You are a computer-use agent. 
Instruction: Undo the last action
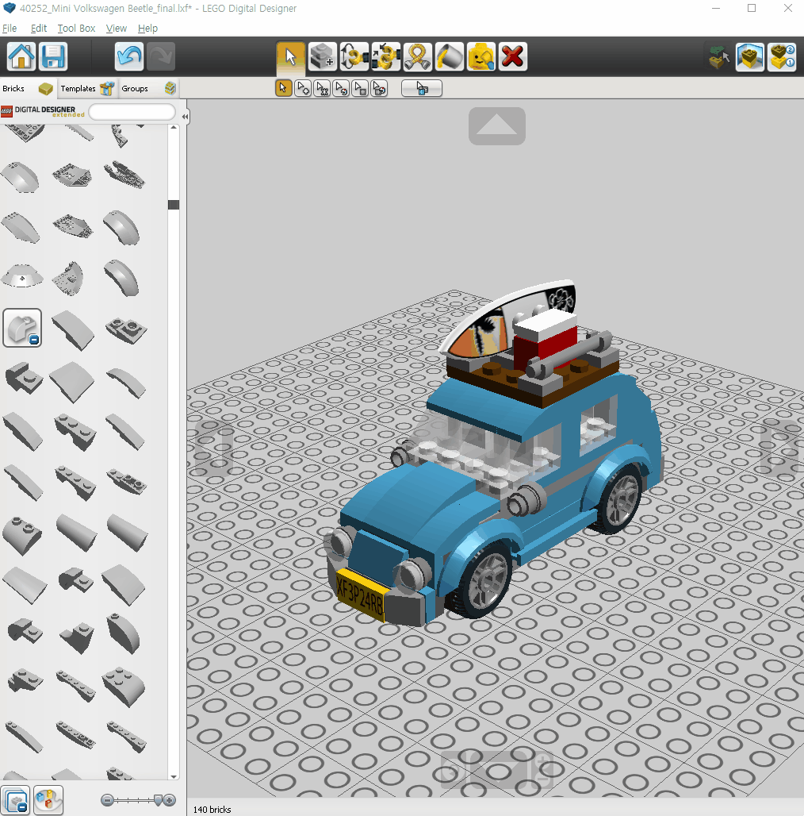(129, 57)
